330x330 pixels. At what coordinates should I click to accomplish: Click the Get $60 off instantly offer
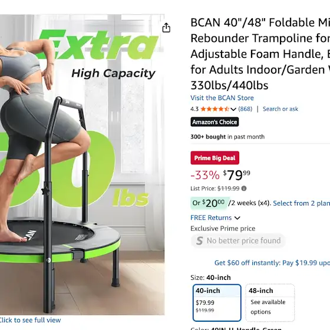click(x=272, y=263)
